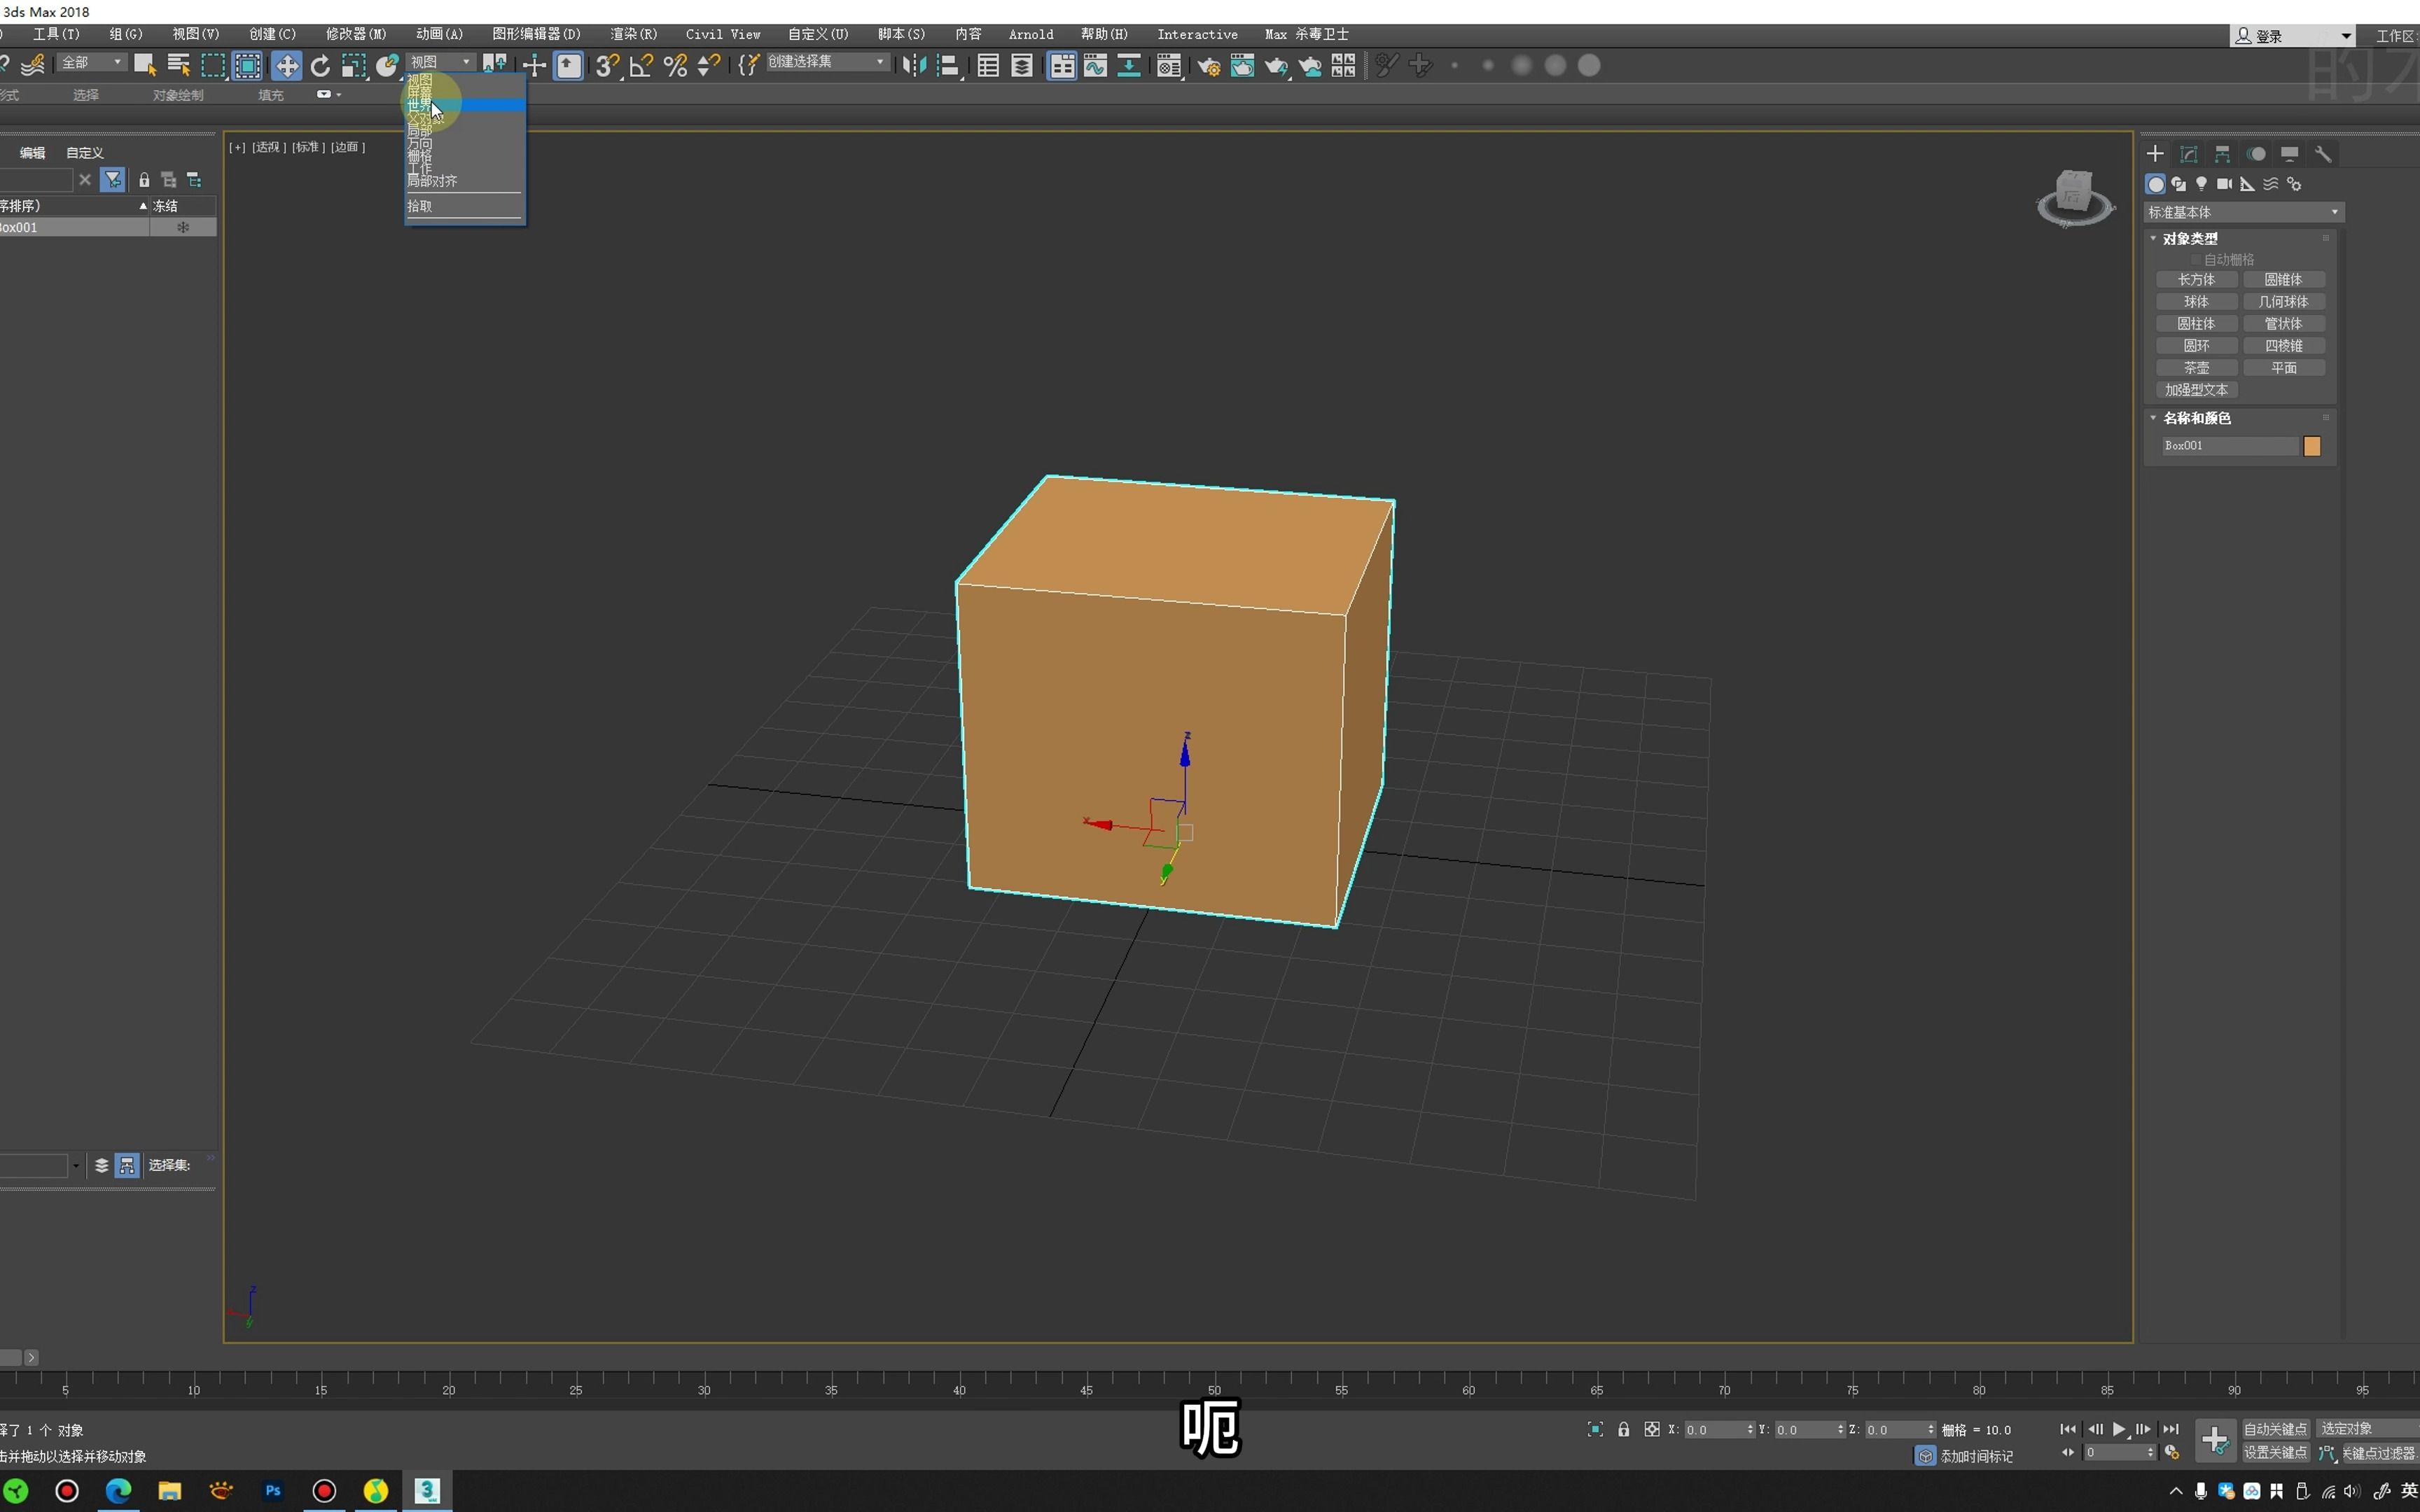The width and height of the screenshot is (2420, 1512).
Task: Open Percent Snap toggle
Action: pos(675,66)
